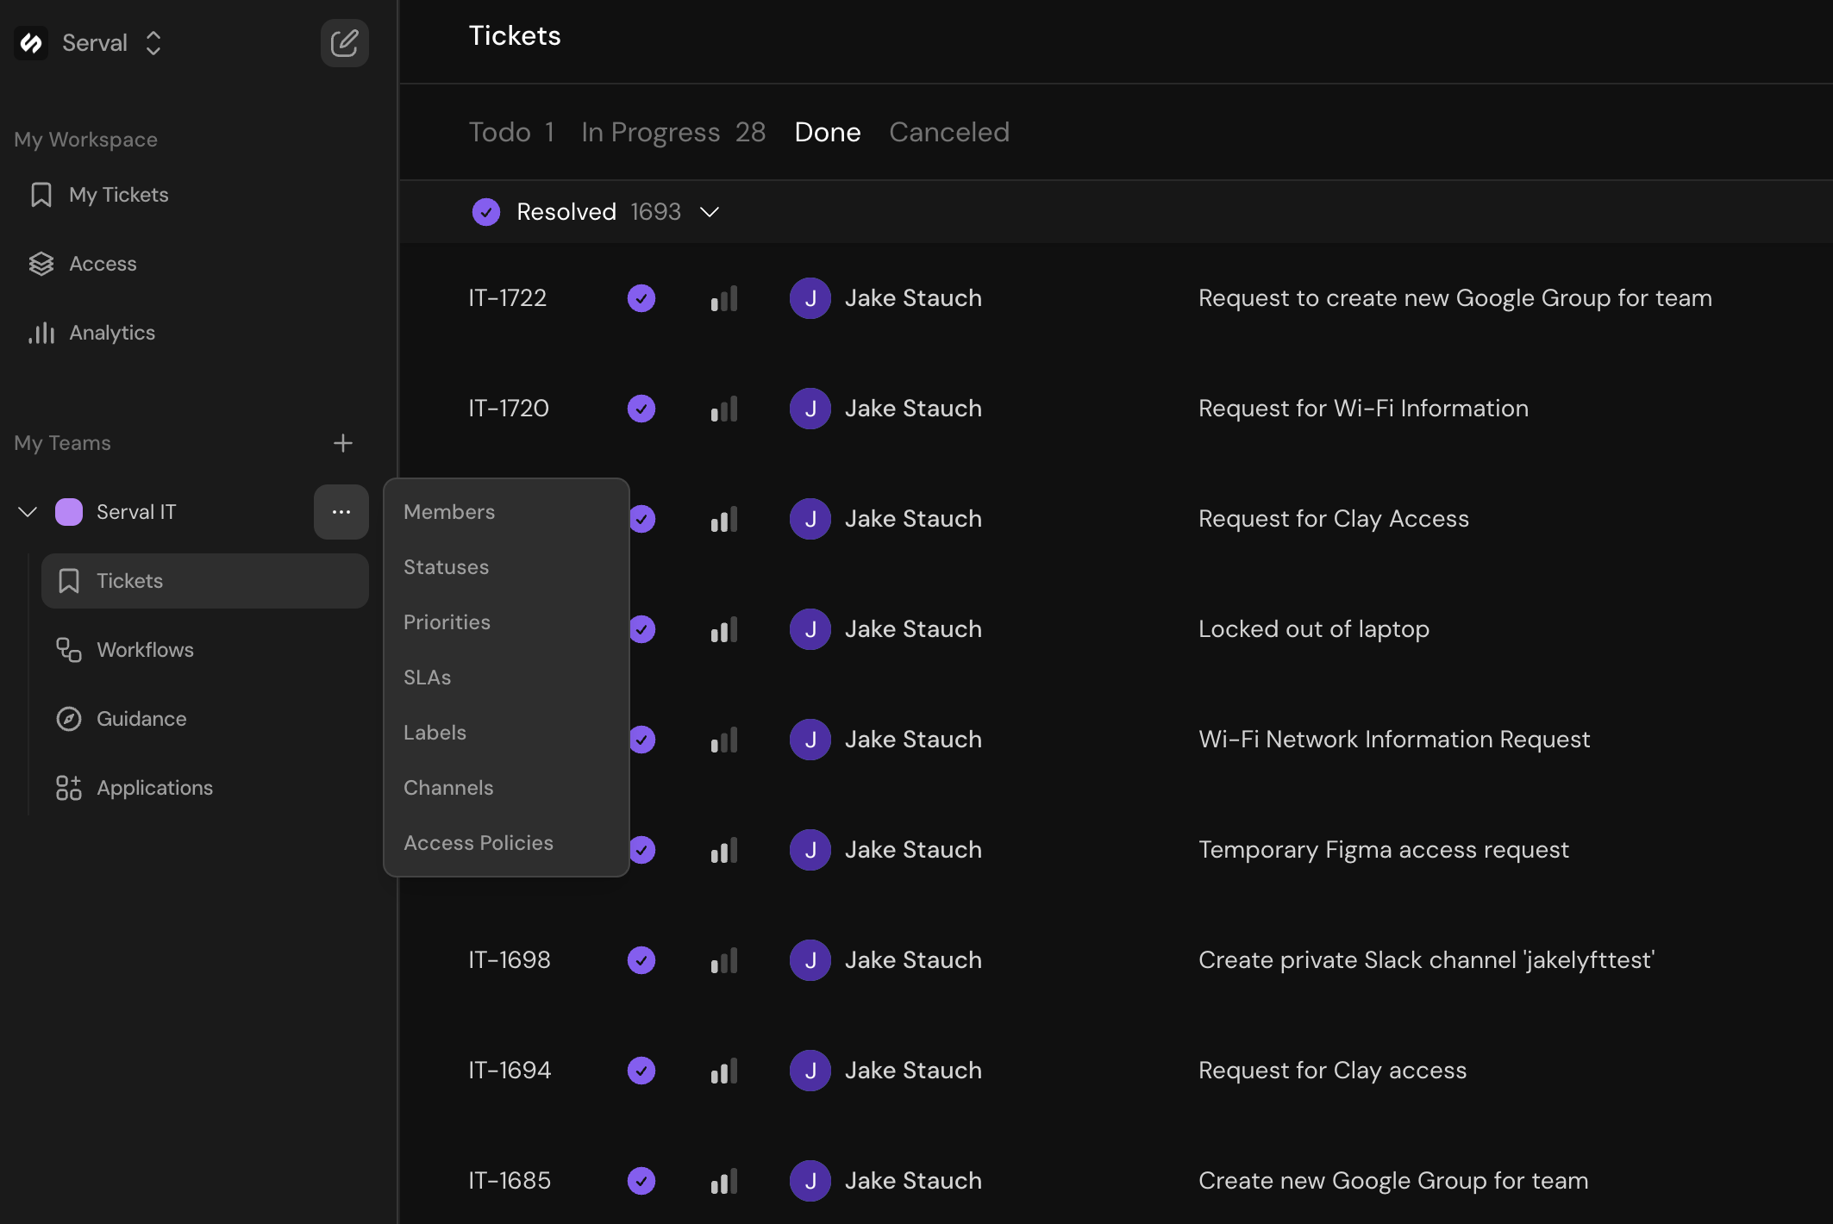Click the Workflows icon under Serval IT
Viewport: 1833px width, 1224px height.
tap(68, 649)
